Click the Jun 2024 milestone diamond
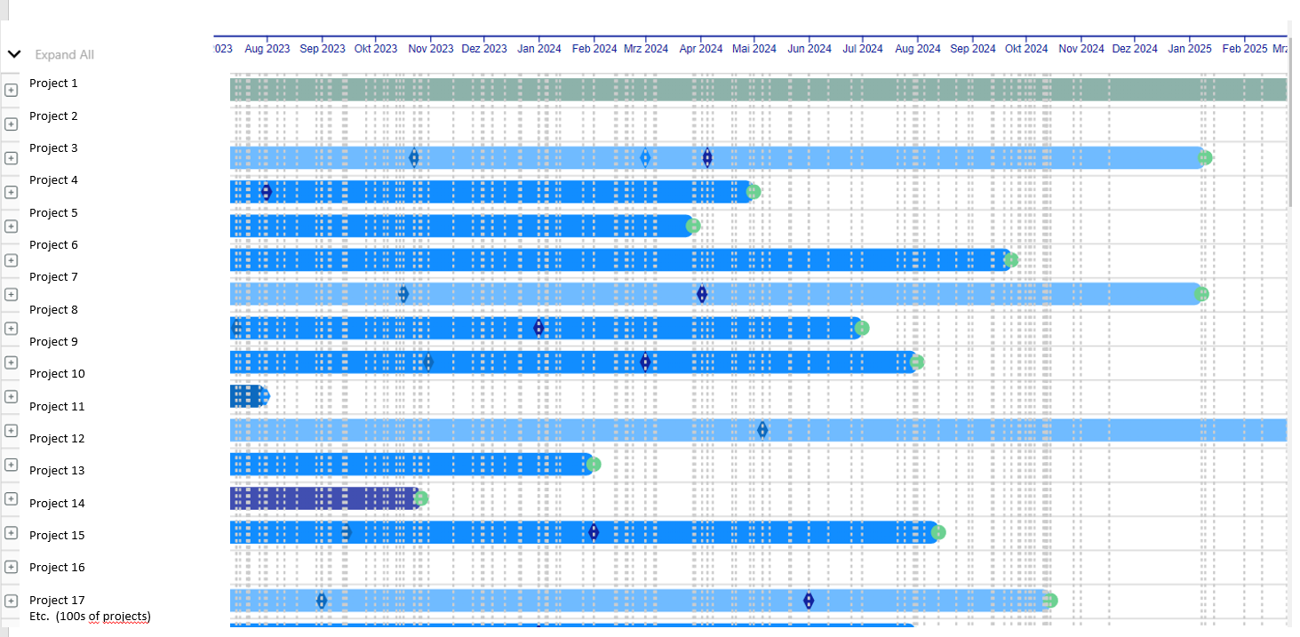 [x=809, y=601]
